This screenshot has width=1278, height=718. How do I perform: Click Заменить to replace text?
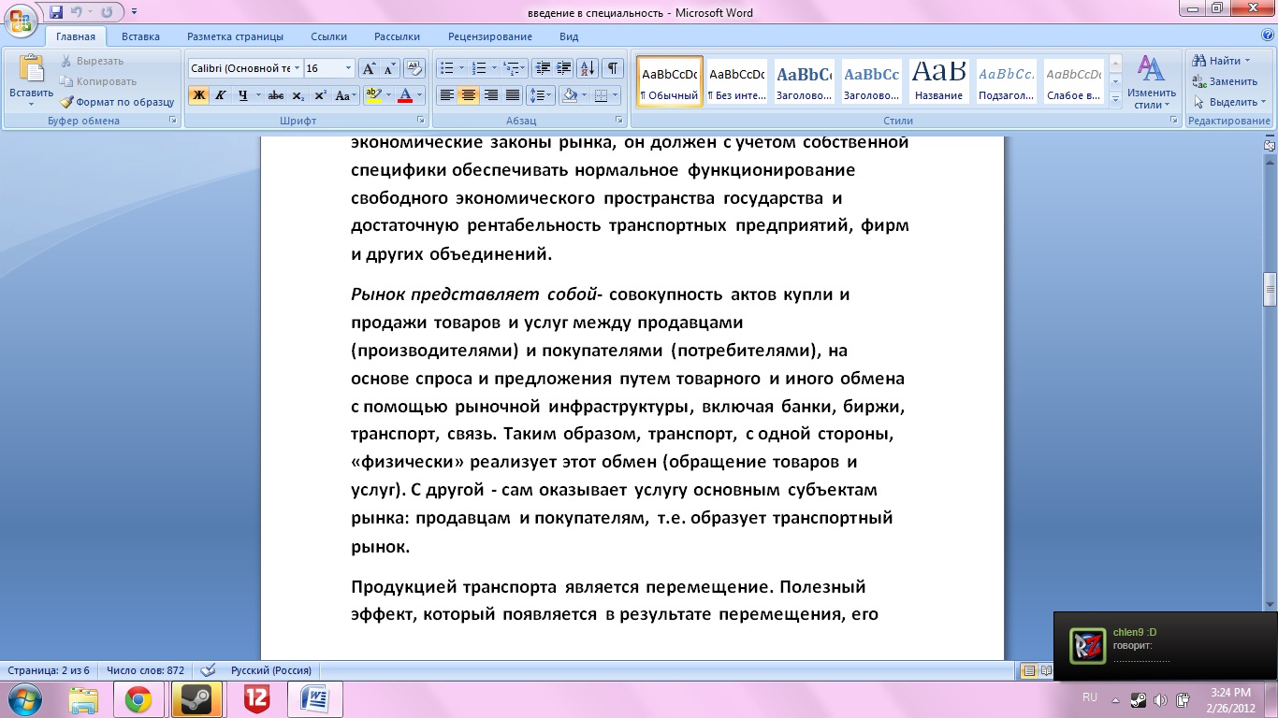click(1225, 81)
